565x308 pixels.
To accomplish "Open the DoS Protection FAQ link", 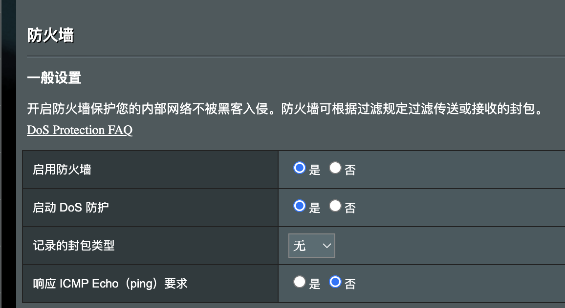I will click(x=80, y=130).
